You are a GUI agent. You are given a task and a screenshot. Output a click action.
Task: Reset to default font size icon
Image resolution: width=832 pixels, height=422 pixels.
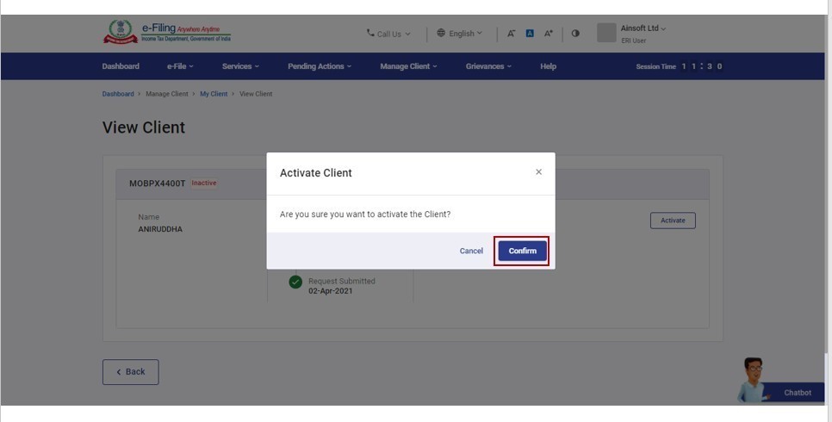[530, 34]
